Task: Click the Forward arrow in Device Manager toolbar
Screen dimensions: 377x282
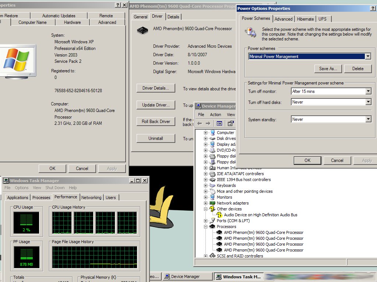Action: click(x=208, y=123)
